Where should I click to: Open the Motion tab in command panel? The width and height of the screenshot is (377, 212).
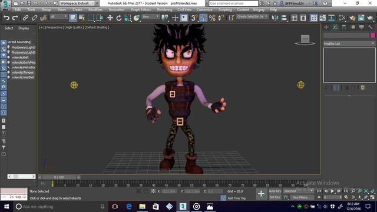[x=353, y=27]
